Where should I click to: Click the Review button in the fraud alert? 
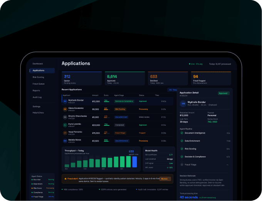(165, 179)
